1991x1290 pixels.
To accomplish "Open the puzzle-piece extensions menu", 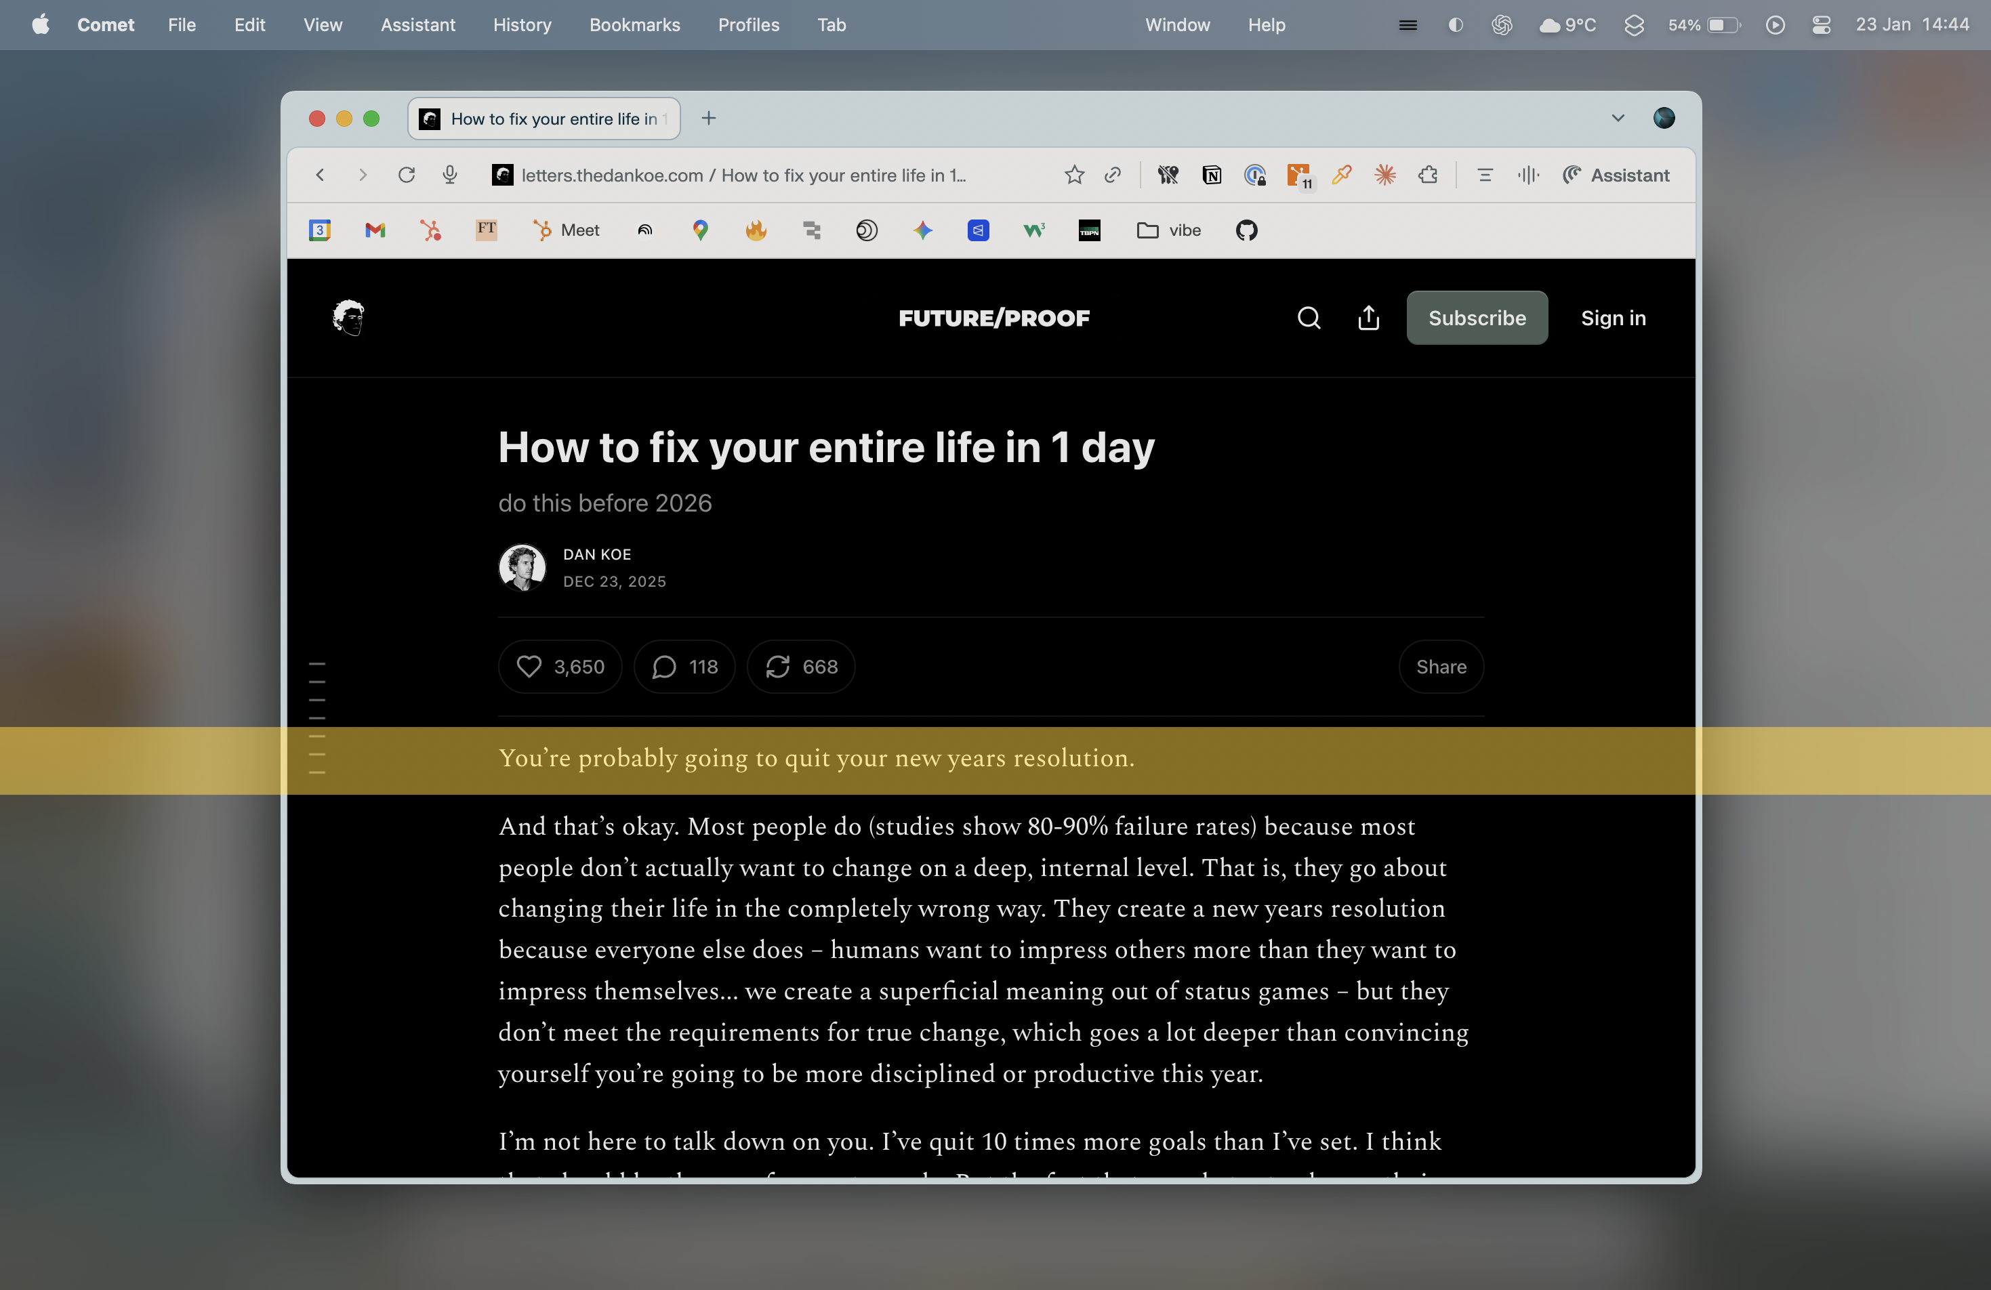I will coord(1428,175).
